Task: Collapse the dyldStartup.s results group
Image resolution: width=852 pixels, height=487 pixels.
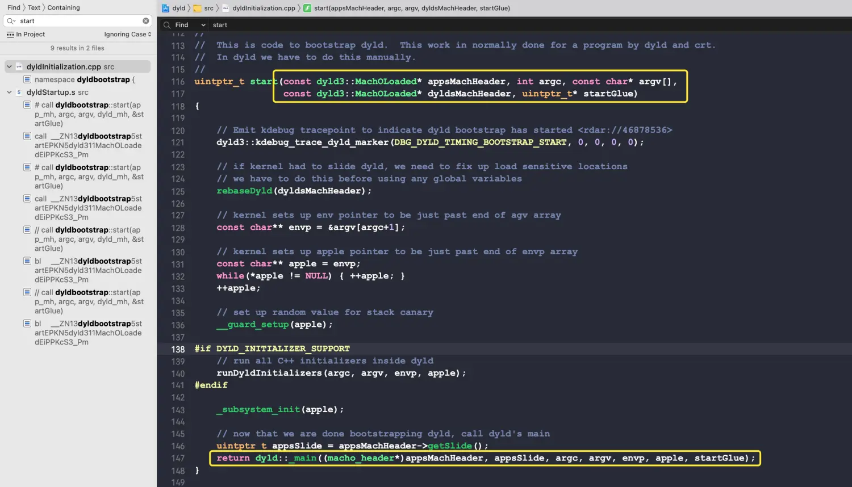Action: (x=9, y=92)
